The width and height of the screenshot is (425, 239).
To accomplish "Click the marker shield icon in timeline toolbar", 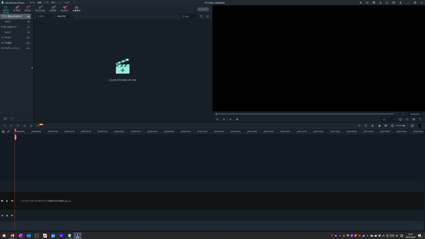I will coord(366,125).
